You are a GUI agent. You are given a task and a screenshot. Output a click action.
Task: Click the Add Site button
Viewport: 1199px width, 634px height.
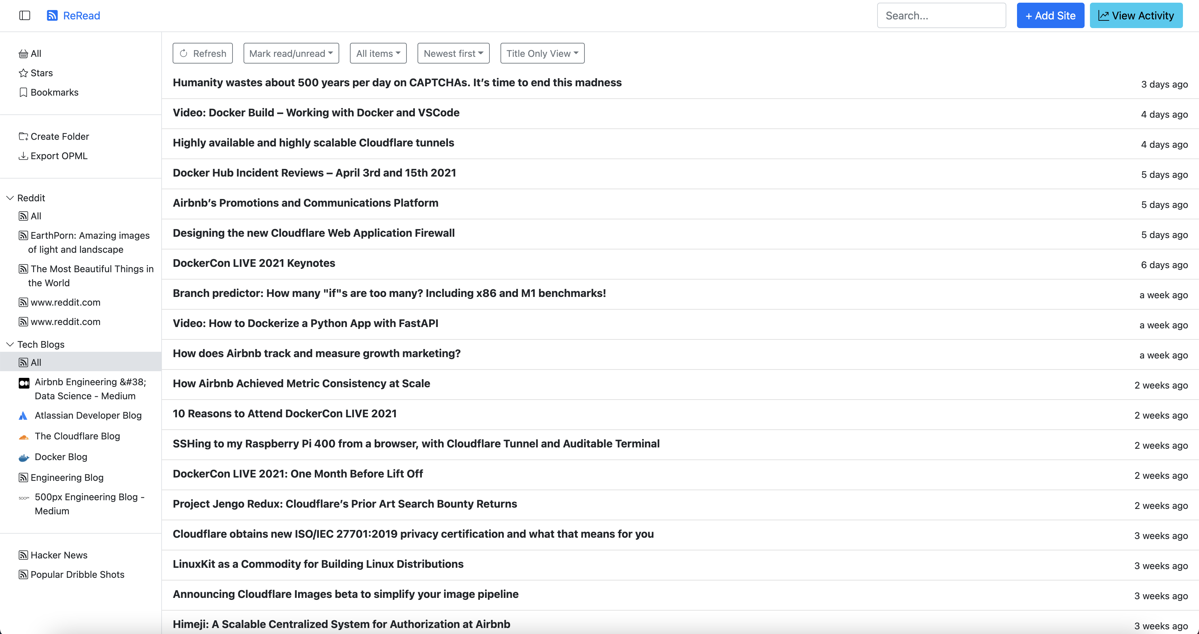tap(1050, 15)
